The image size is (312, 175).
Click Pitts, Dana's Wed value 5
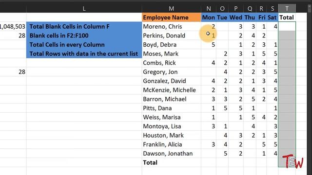pos(236,108)
